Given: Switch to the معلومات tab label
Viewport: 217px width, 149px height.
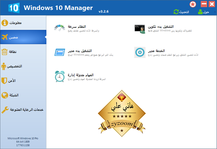Looking at the screenshot, I should point(15,23).
